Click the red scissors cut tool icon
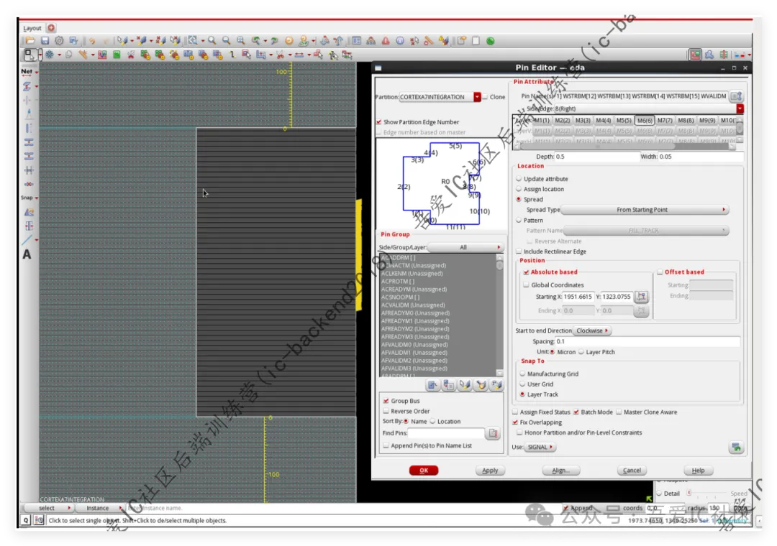 280,55
